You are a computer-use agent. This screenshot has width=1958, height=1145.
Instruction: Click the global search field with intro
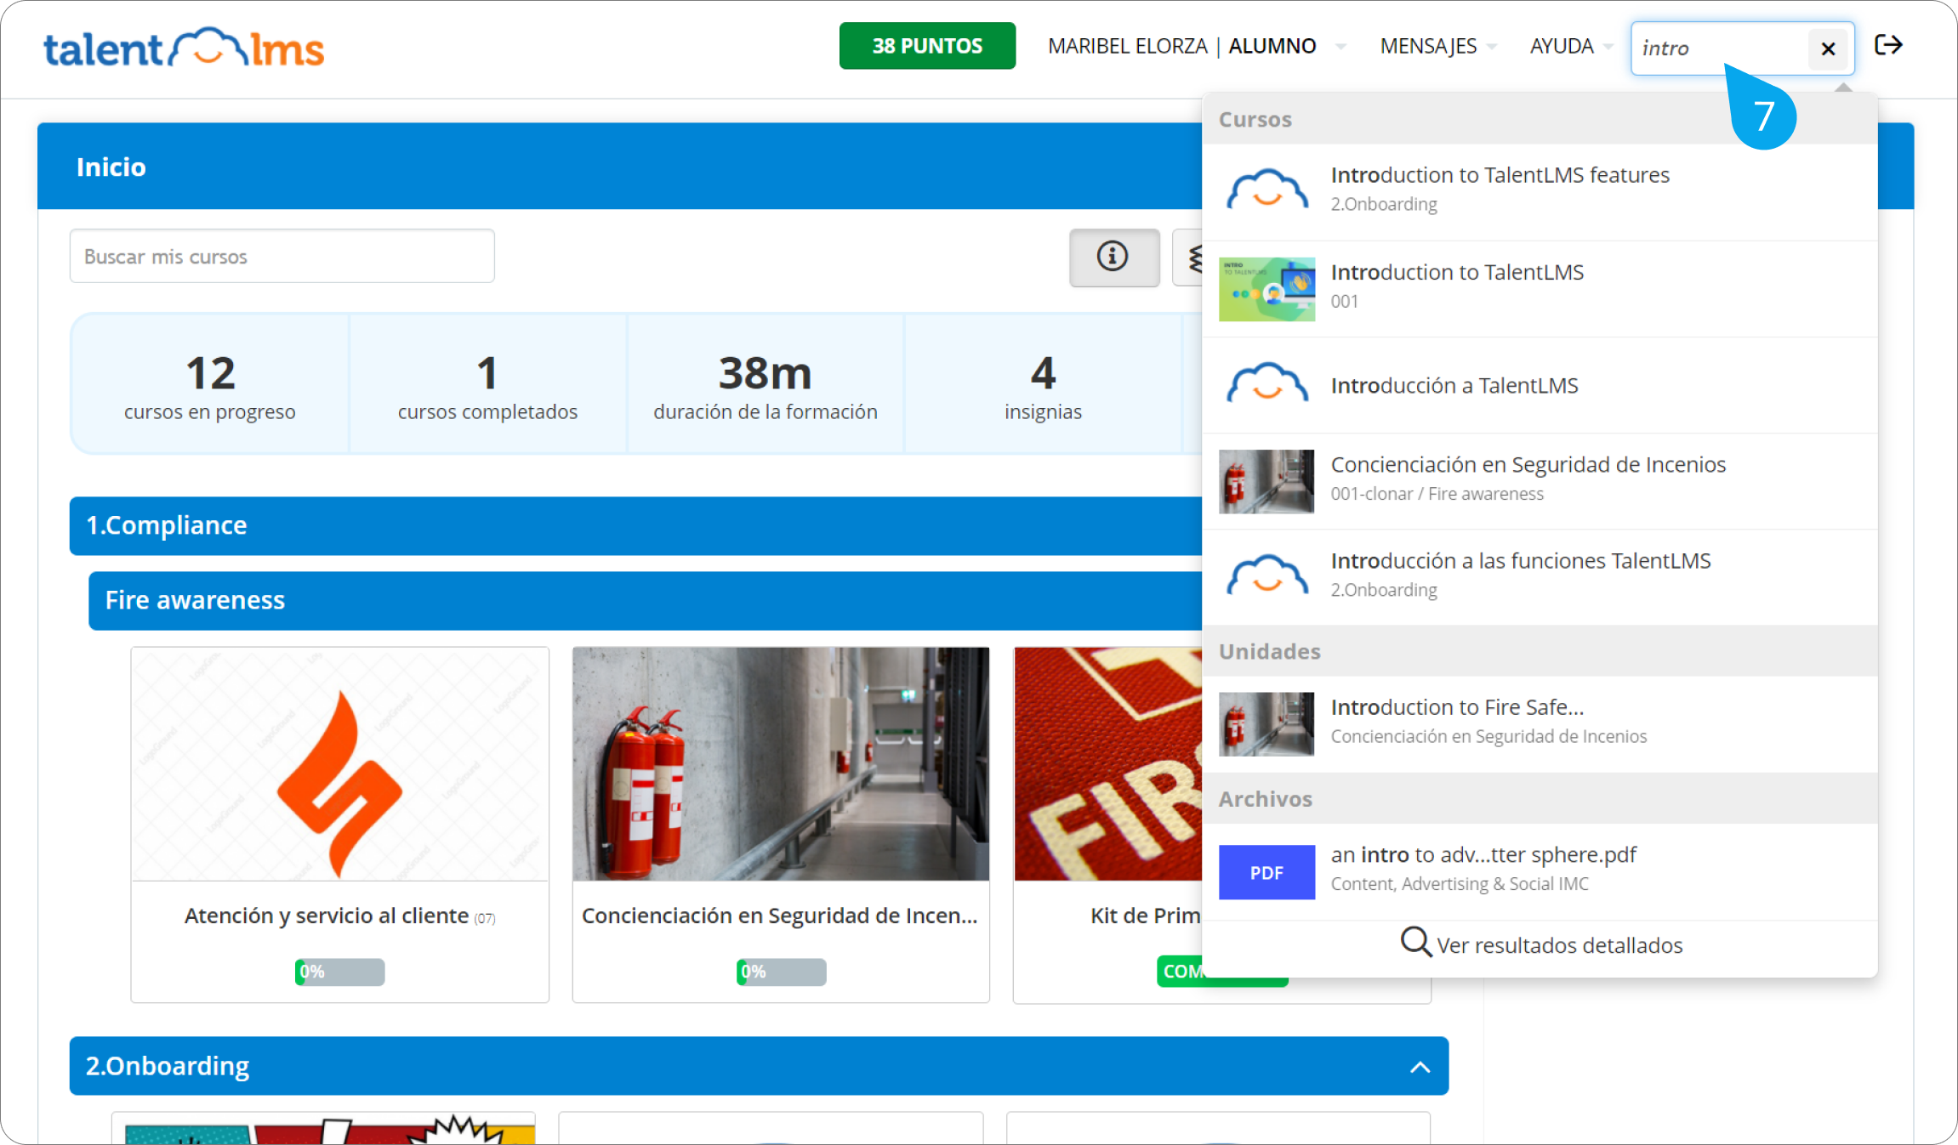point(1718,48)
